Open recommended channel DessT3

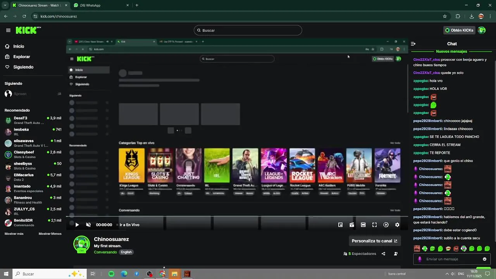33,120
